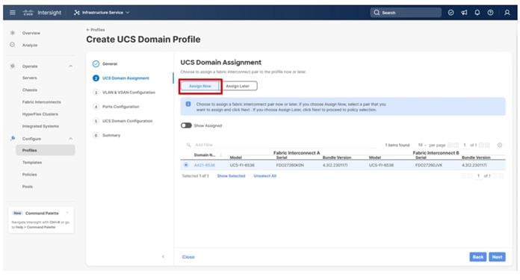Open Chassis under Operate

coord(30,90)
